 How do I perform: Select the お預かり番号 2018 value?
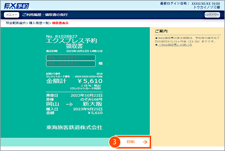tap(99, 74)
